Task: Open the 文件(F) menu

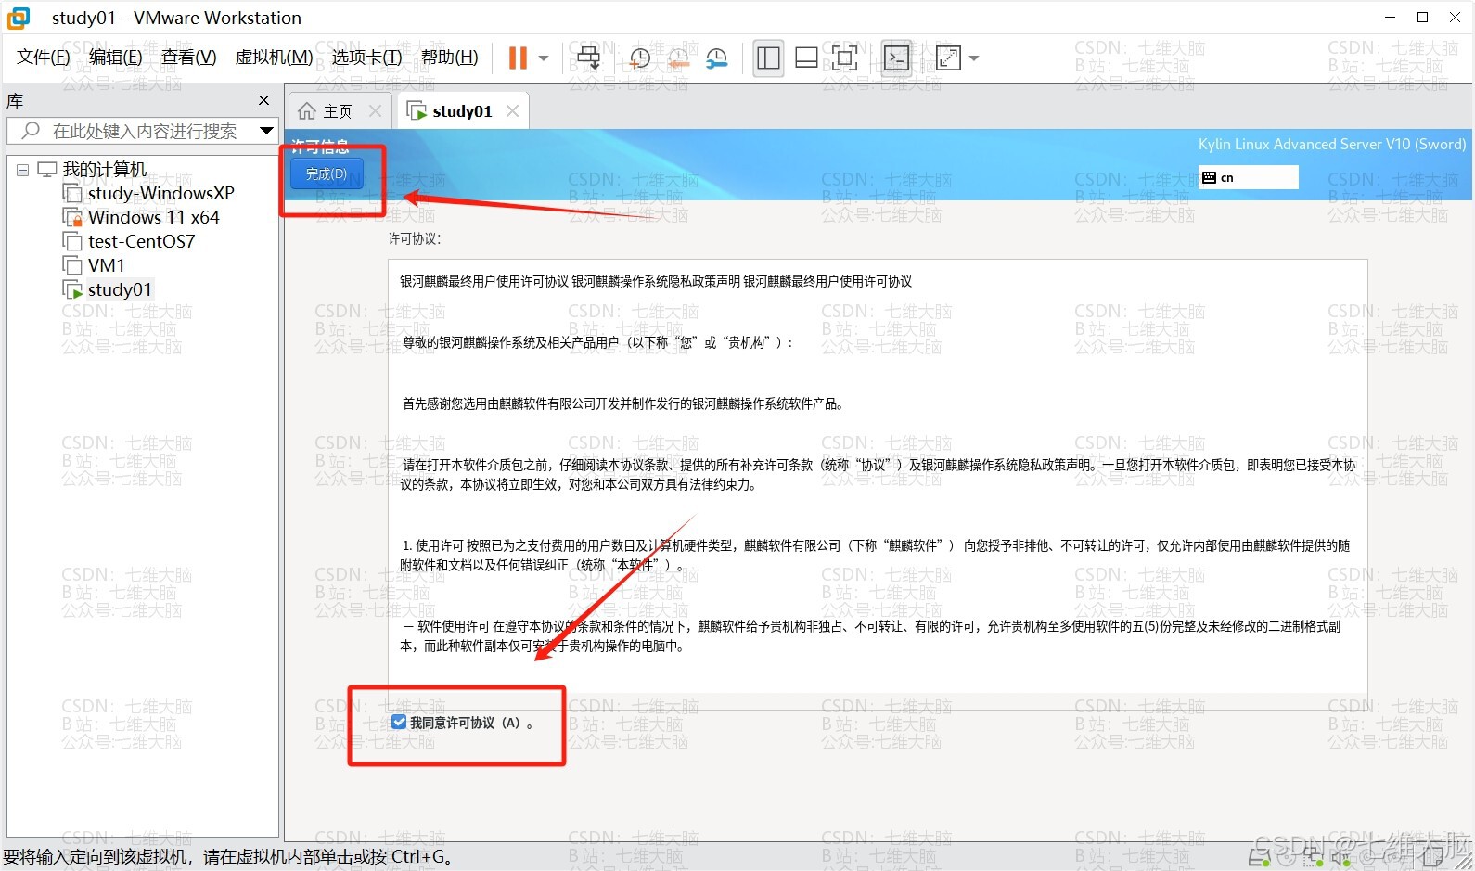Action: 44,58
